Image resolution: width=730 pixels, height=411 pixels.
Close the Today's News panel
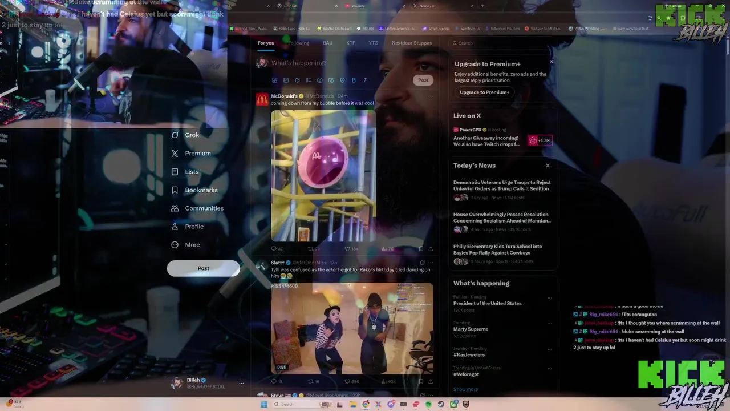tap(547, 166)
